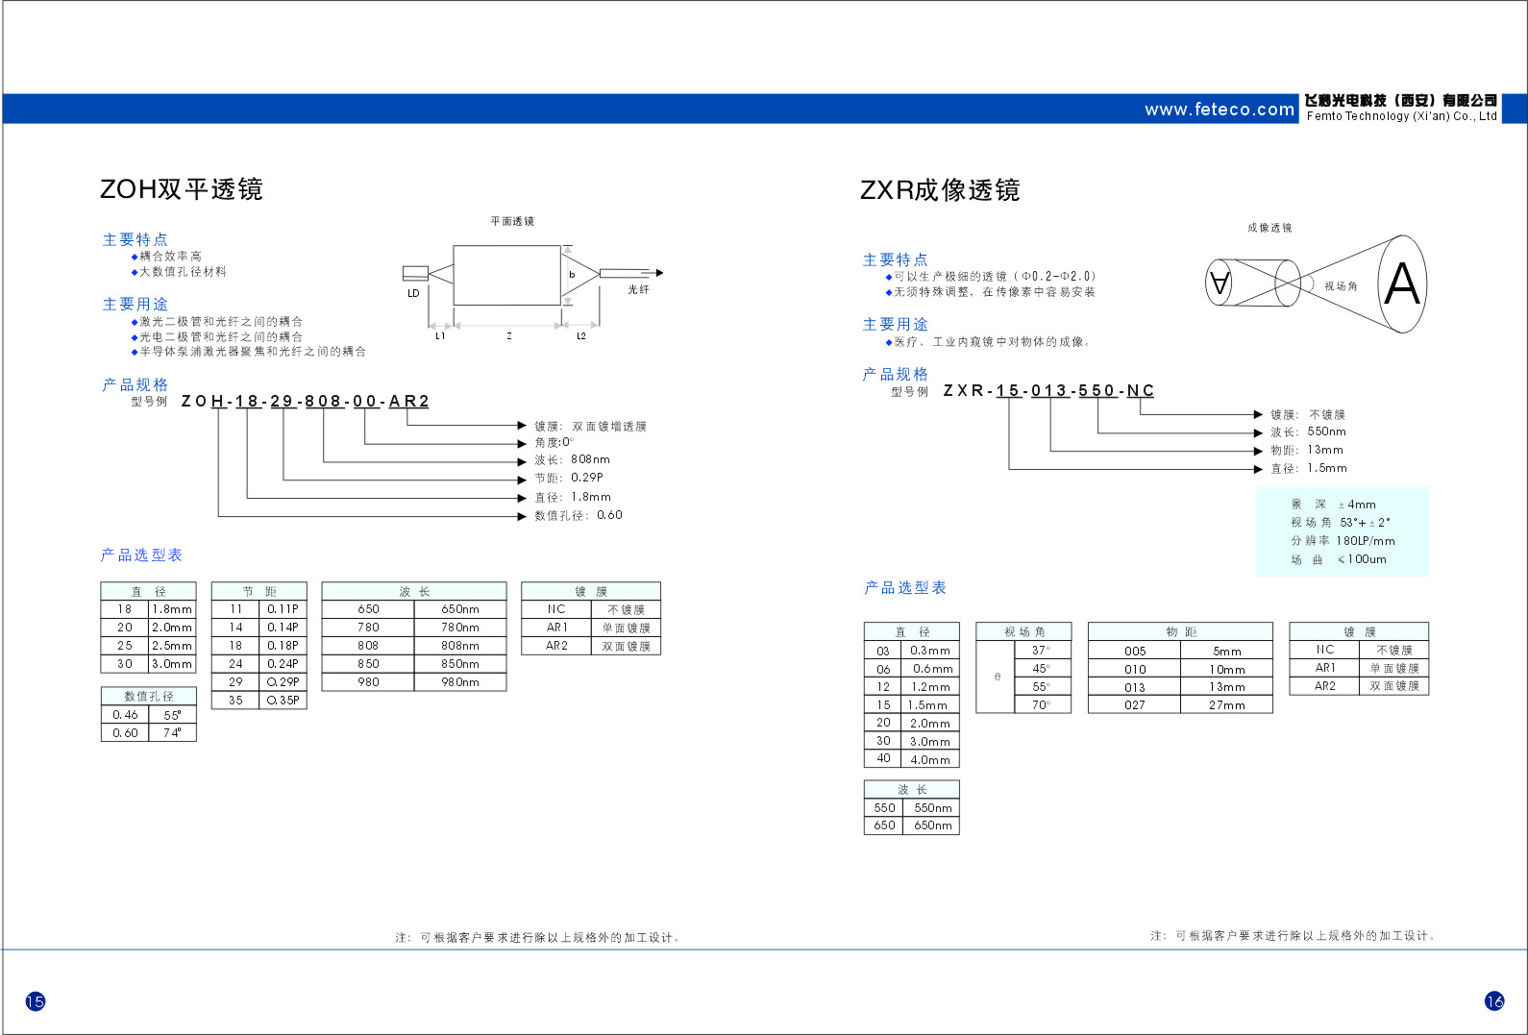Select the ZOH双平透镜 heading
Image resolution: width=1528 pixels, height=1035 pixels.
pos(182,189)
